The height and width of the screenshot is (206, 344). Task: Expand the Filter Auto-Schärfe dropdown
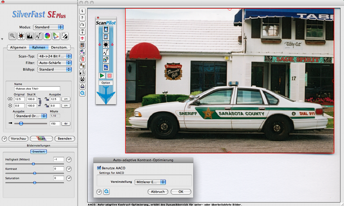pyautogui.click(x=54, y=63)
